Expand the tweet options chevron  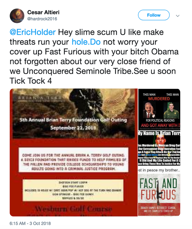[x=178, y=16]
